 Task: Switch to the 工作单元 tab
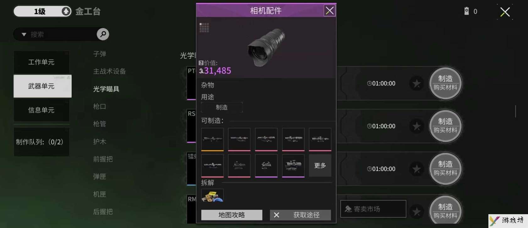pos(41,62)
